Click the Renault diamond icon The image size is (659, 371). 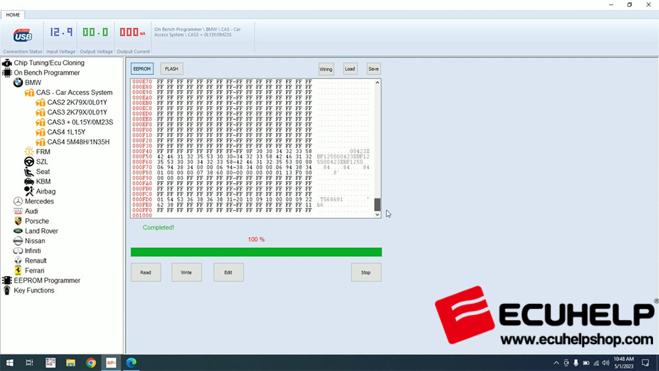point(18,260)
